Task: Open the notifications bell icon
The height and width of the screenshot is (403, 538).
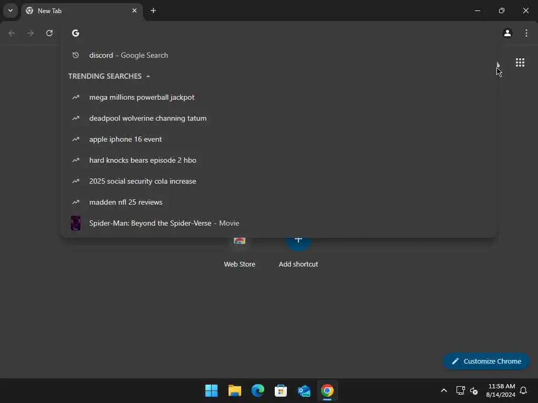Action: click(523, 390)
